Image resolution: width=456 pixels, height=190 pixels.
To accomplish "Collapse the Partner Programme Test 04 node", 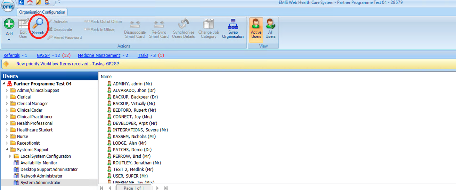I will (x=3, y=84).
